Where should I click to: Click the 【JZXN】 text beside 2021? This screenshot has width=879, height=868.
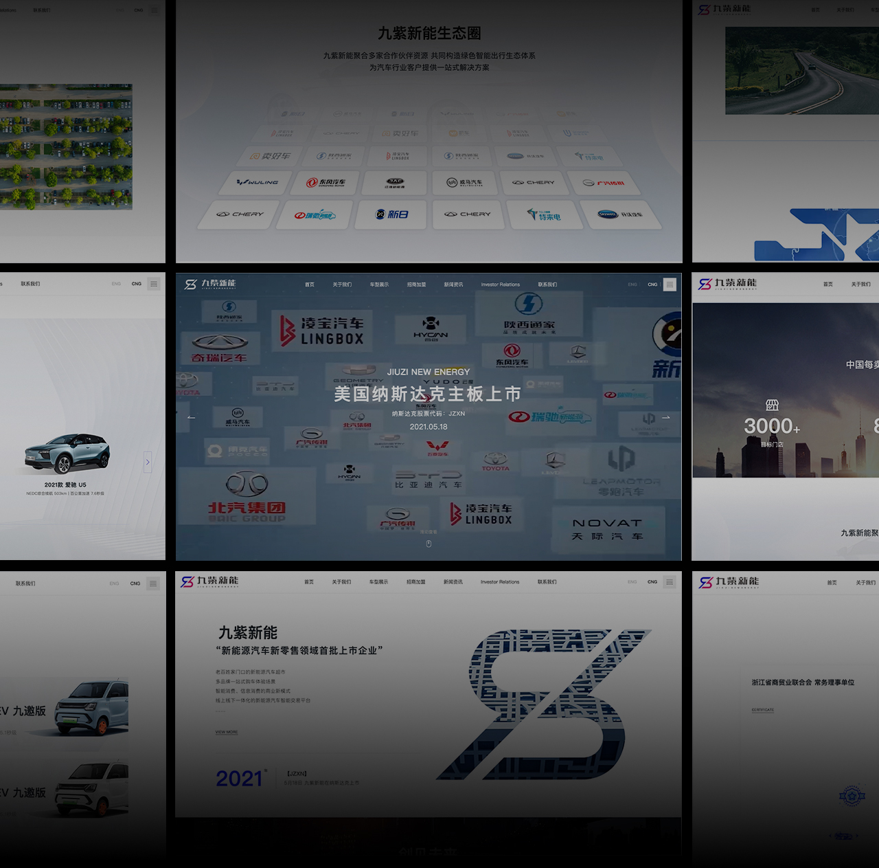pyautogui.click(x=297, y=774)
